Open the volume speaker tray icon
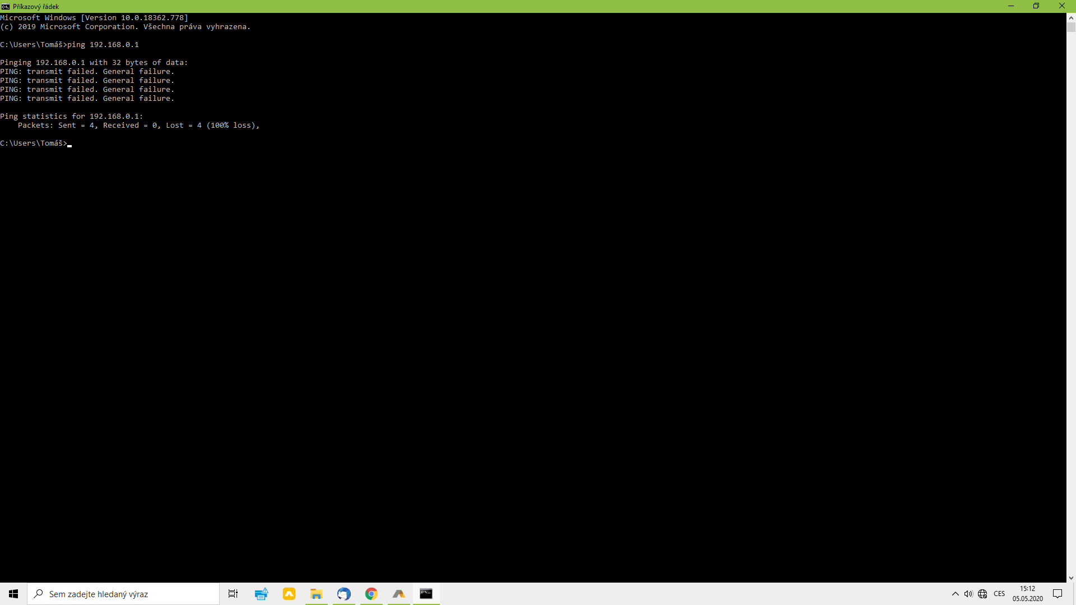The height and width of the screenshot is (605, 1076). click(x=968, y=594)
